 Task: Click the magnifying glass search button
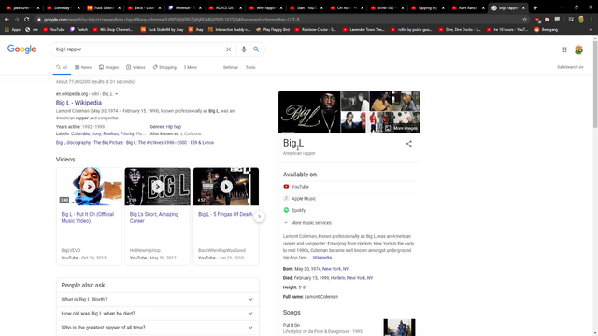[256, 49]
